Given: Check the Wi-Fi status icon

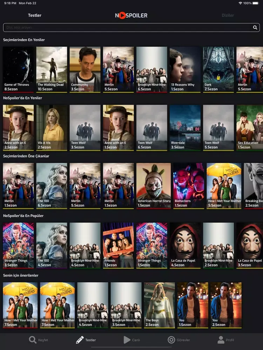Looking at the screenshot, I should click(241, 3).
